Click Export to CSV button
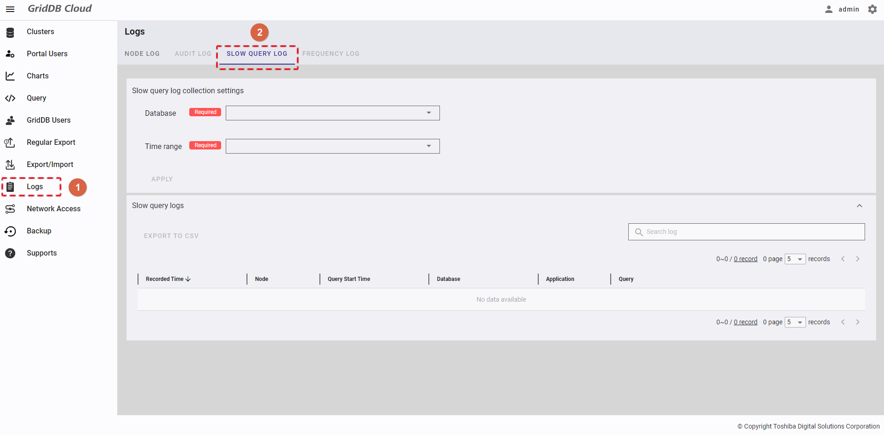Image resolution: width=884 pixels, height=435 pixels. click(x=171, y=236)
